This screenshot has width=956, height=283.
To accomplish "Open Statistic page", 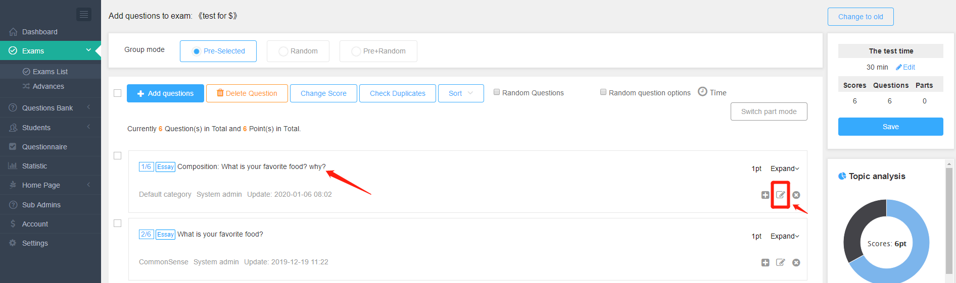I will [x=51, y=166].
